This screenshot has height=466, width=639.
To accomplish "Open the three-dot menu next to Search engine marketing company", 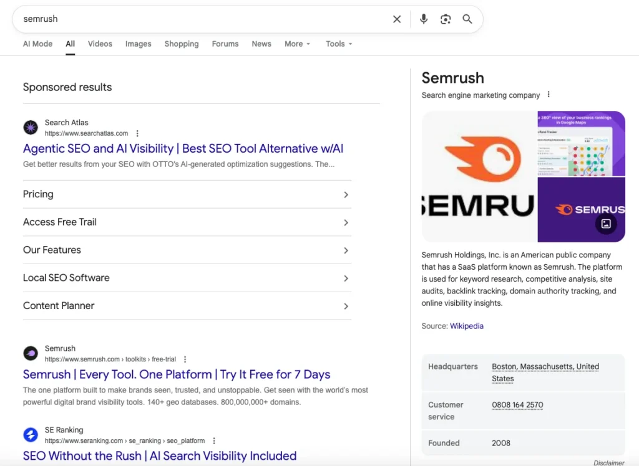I will [x=549, y=95].
